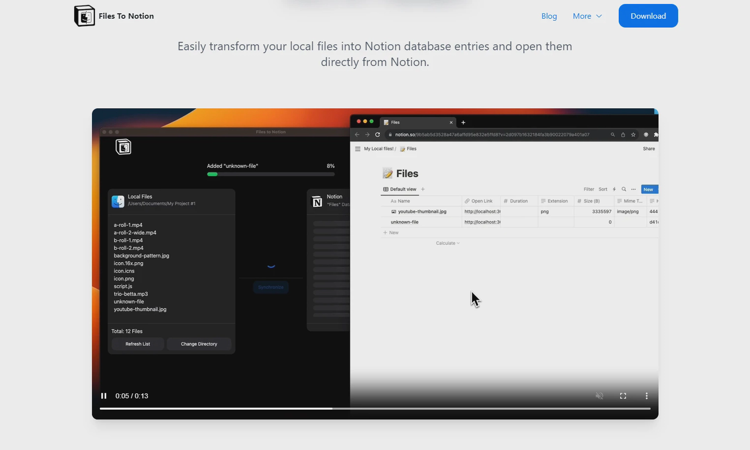Select a-roll-1.mp4 in the file list
This screenshot has height=450, width=750.
coord(128,225)
